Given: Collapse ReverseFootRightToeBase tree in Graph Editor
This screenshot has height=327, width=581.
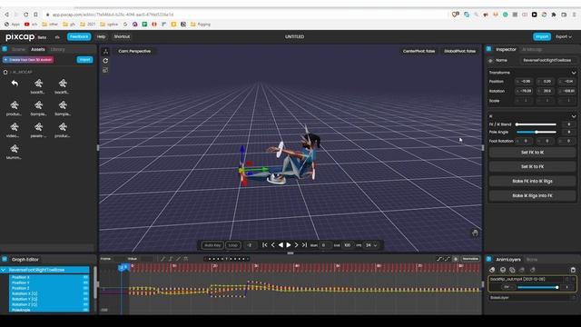Looking at the screenshot, I should tap(4, 270).
